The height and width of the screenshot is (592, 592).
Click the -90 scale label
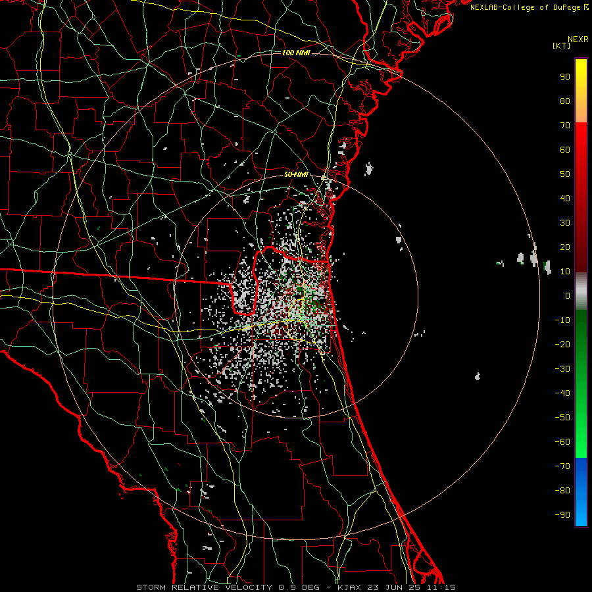pos(562,515)
